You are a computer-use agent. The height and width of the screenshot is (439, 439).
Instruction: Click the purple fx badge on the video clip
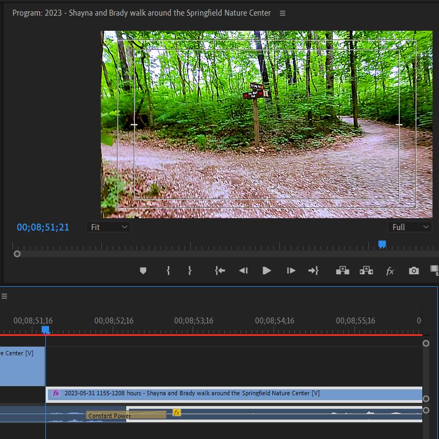56,393
